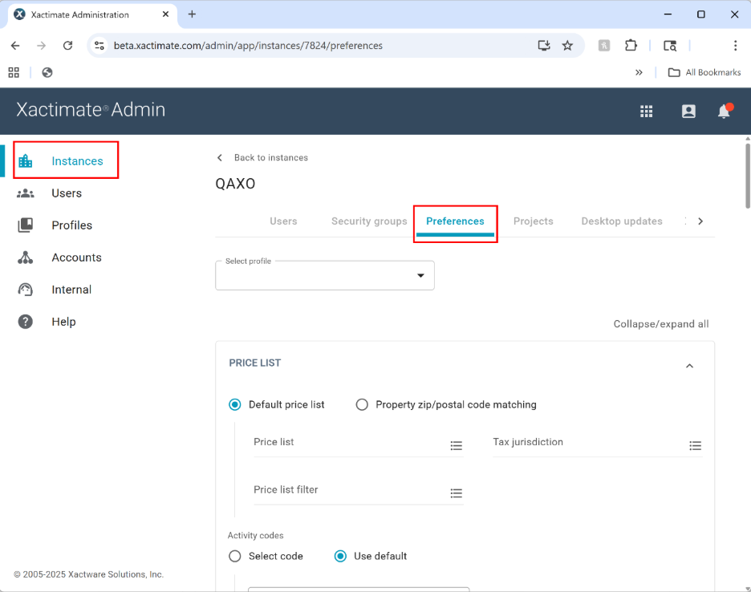Select the Default price list radio button
This screenshot has height=592, width=751.
coord(234,405)
